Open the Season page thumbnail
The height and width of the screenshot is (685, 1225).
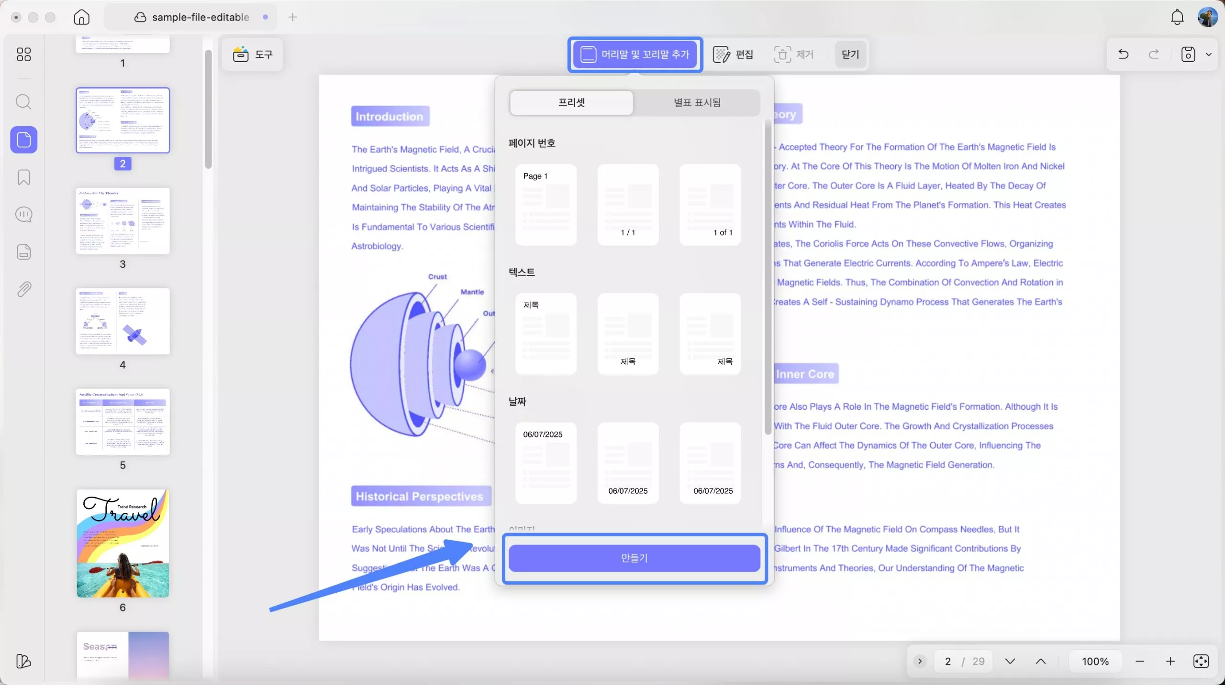coord(122,656)
